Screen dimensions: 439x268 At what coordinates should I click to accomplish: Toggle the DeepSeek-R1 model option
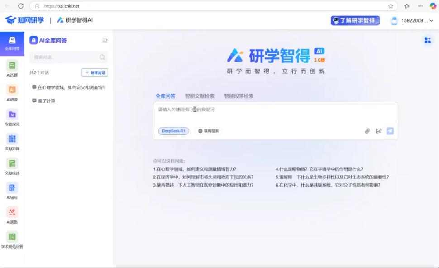pyautogui.click(x=174, y=131)
